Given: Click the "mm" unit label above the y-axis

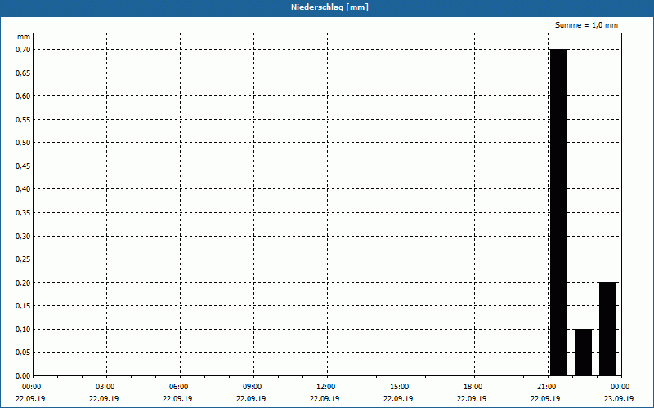Looking at the screenshot, I should [24, 37].
